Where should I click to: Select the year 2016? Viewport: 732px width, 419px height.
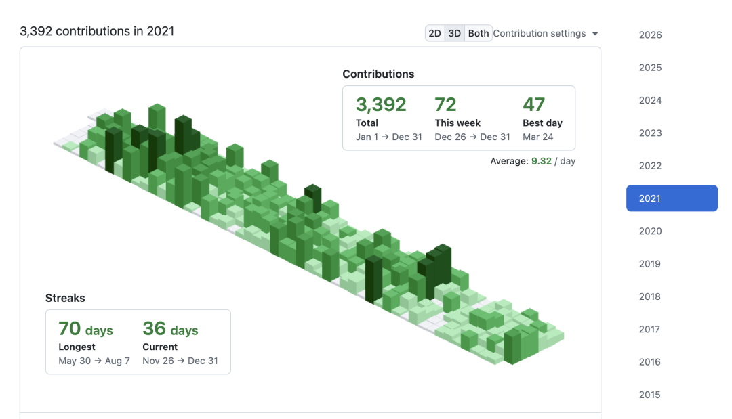[650, 361]
